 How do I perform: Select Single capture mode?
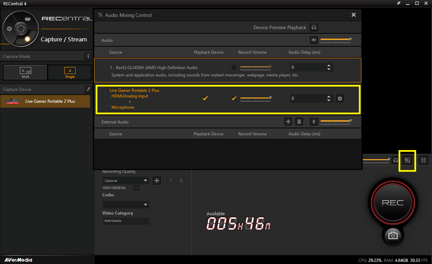pos(70,72)
